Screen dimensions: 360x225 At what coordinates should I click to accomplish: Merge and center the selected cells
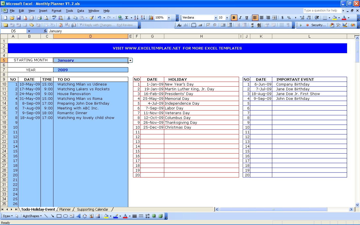coord(274,18)
